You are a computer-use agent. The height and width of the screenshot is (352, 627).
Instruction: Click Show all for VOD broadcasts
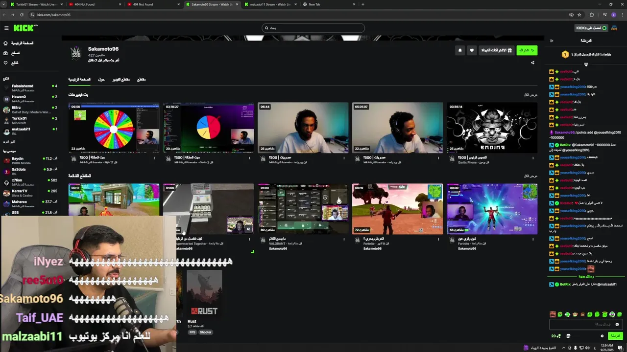click(x=531, y=95)
